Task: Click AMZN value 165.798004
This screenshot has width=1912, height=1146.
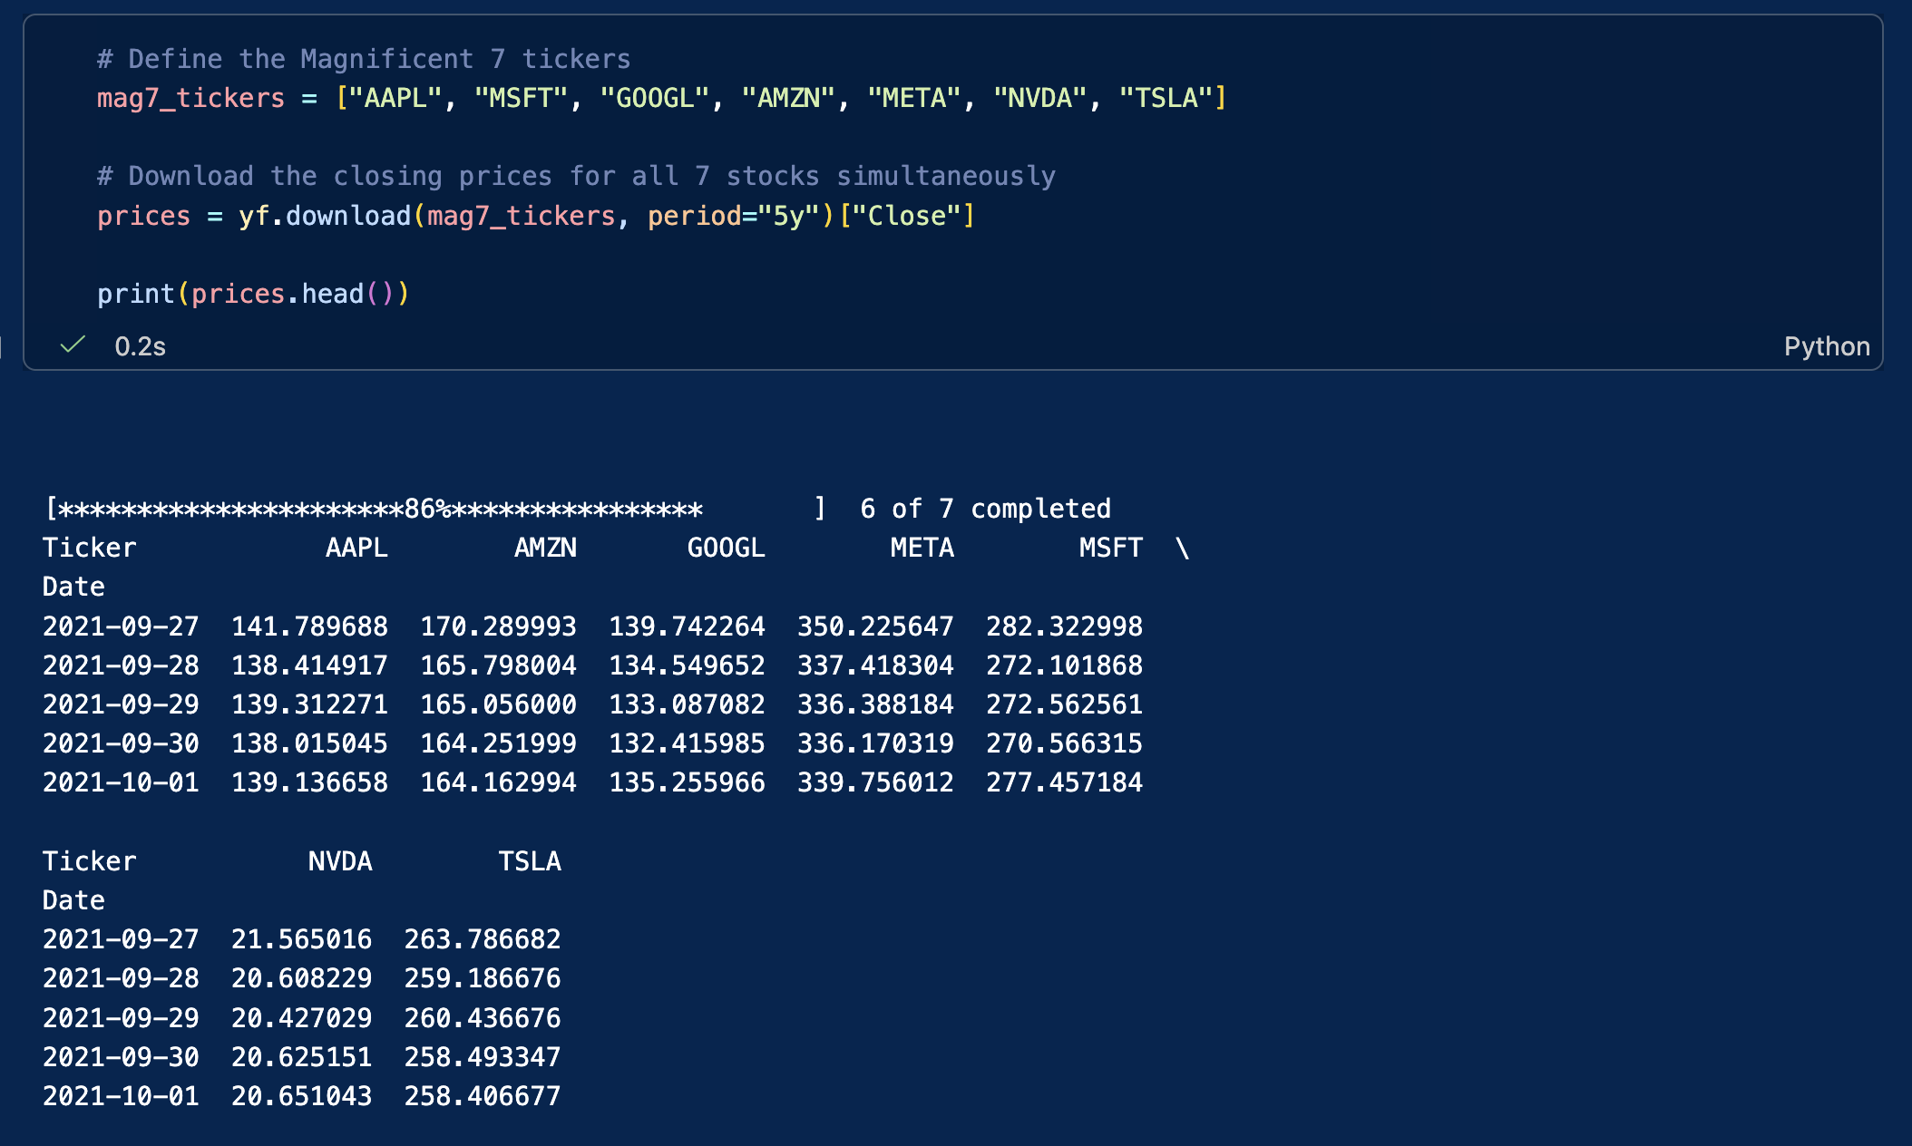Action: [498, 665]
